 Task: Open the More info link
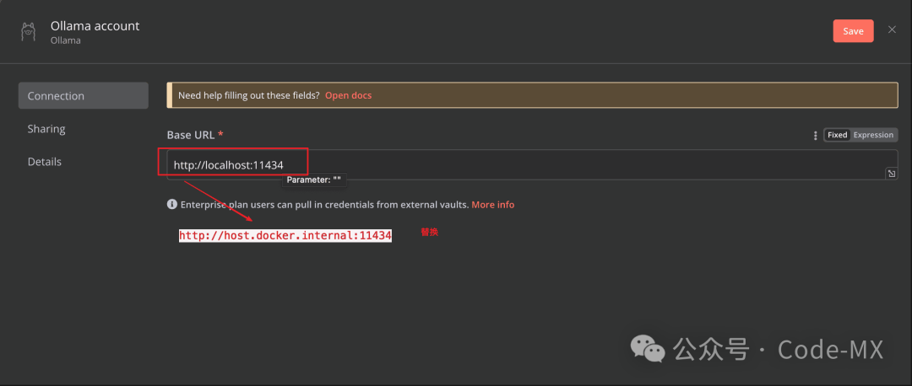492,204
